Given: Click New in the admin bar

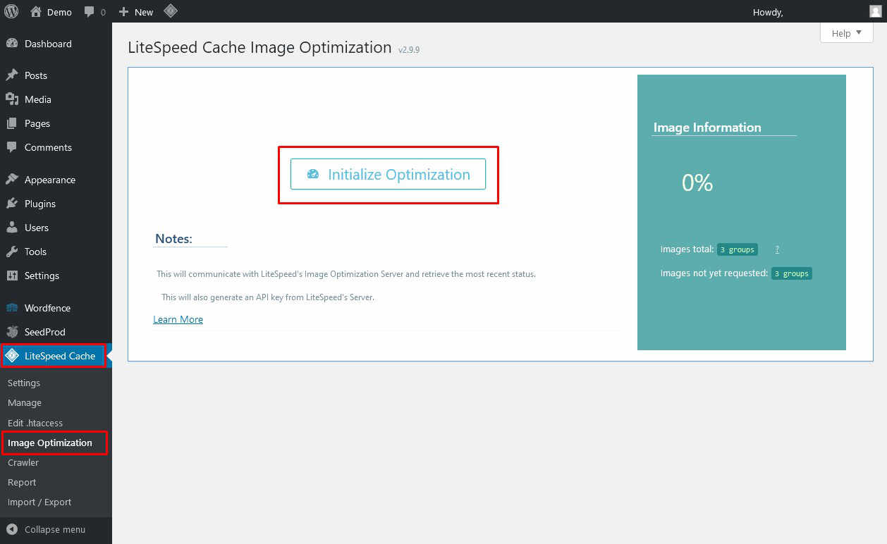Looking at the screenshot, I should point(144,12).
